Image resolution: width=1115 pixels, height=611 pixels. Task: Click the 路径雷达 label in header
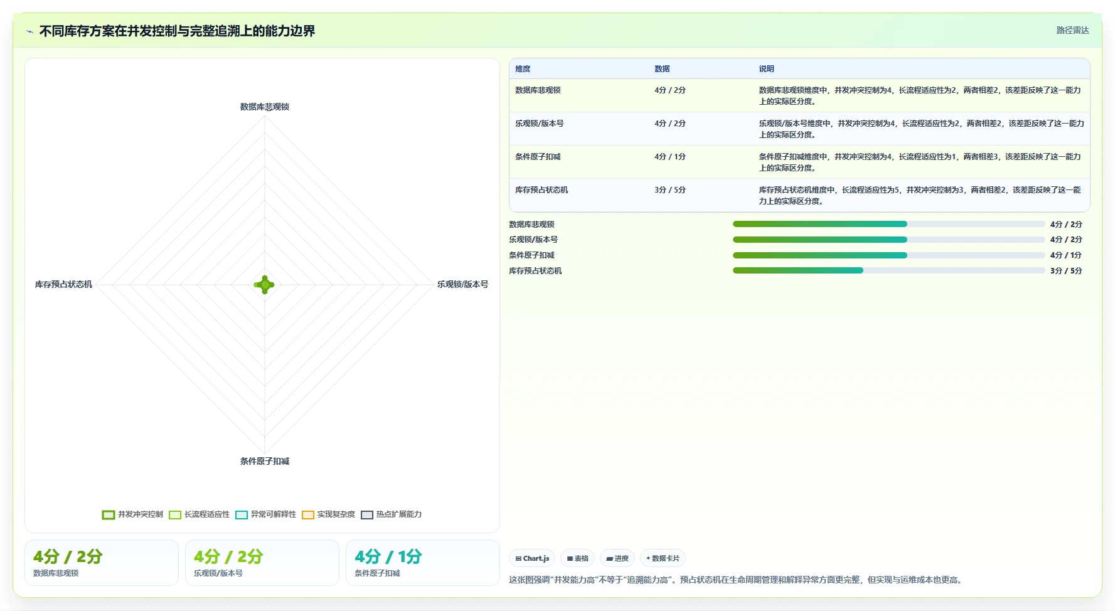(x=1072, y=30)
